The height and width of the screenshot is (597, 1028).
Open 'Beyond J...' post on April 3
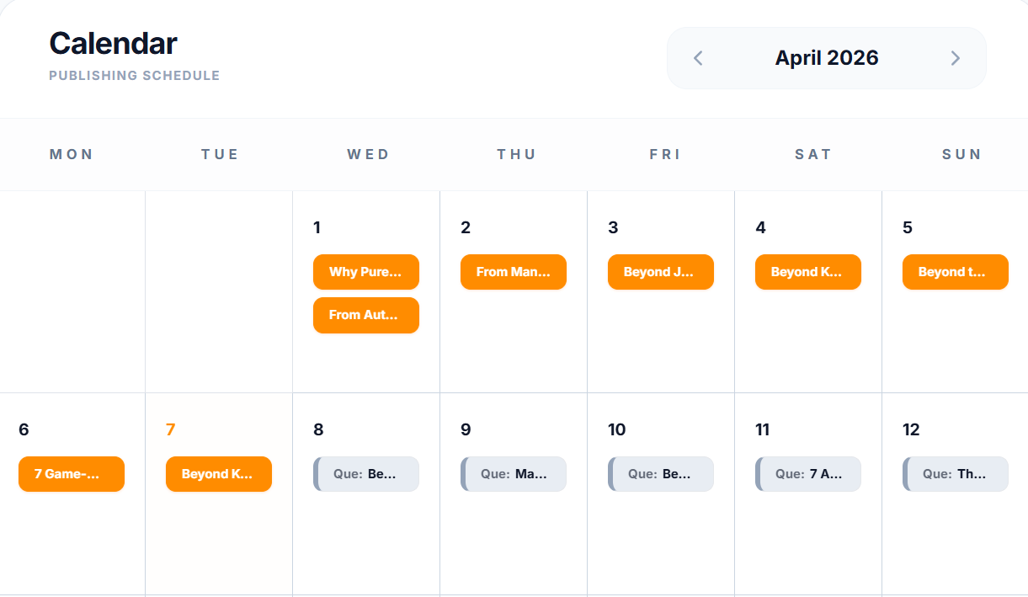[x=661, y=272]
